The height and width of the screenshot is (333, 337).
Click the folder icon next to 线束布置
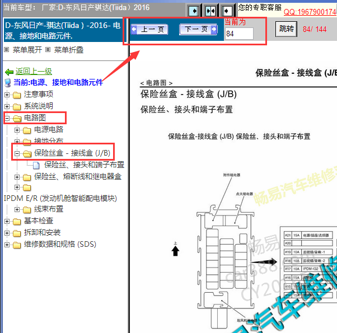27,210
